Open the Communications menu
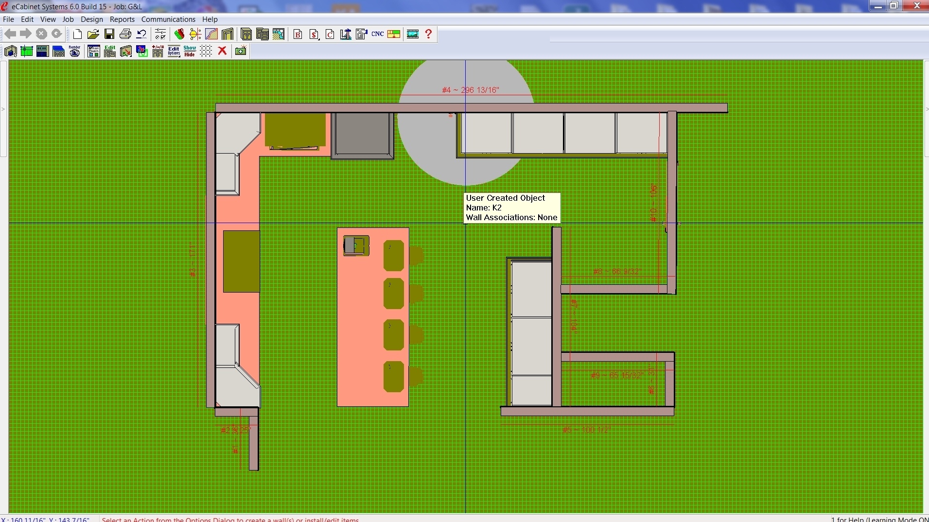 coord(168,19)
